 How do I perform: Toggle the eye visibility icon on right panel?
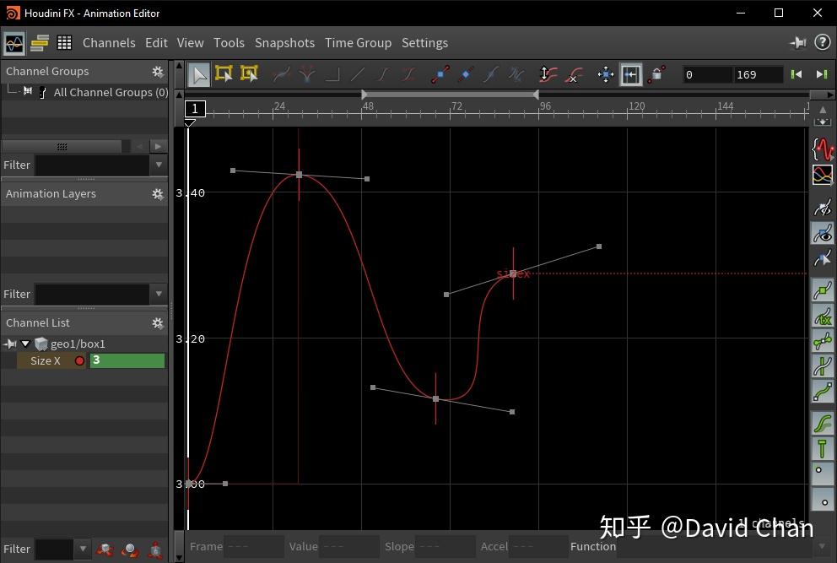(x=823, y=234)
